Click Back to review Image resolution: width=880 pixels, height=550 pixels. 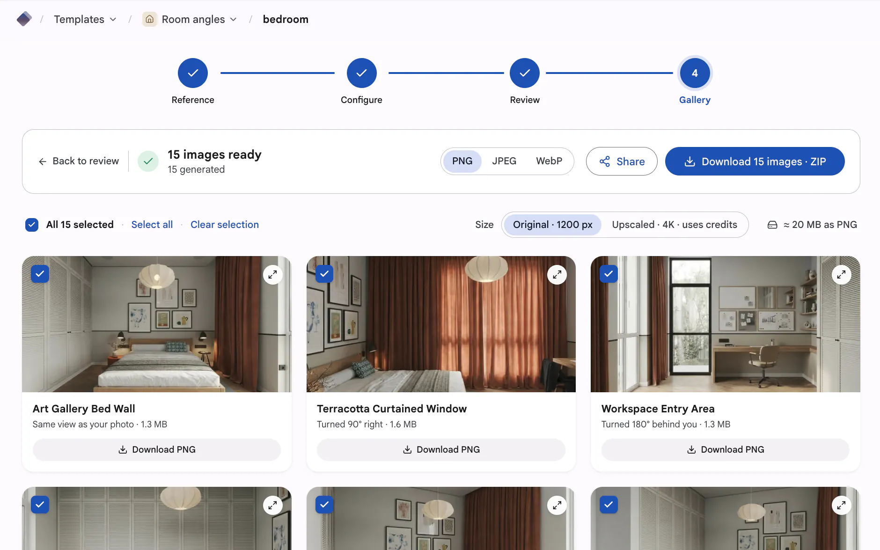click(79, 161)
